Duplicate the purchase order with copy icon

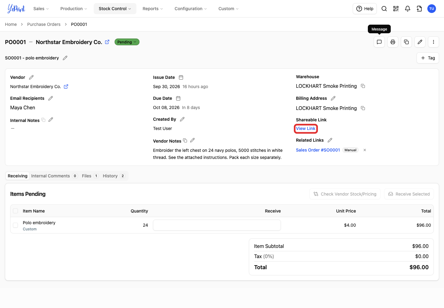406,42
